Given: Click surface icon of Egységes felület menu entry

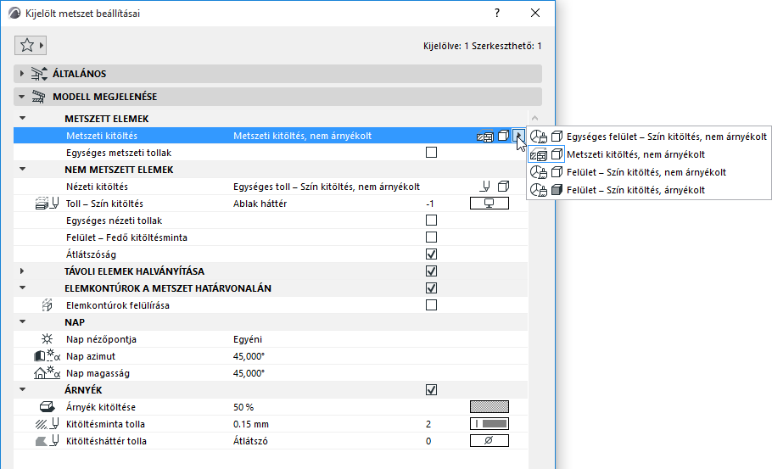Looking at the screenshot, I should click(x=538, y=137).
